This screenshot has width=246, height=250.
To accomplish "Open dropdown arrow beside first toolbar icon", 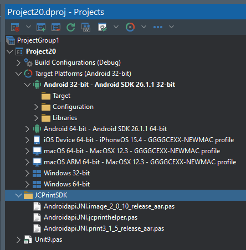I will click(x=28, y=27).
